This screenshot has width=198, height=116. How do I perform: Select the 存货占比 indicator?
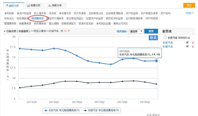click(x=9, y=18)
